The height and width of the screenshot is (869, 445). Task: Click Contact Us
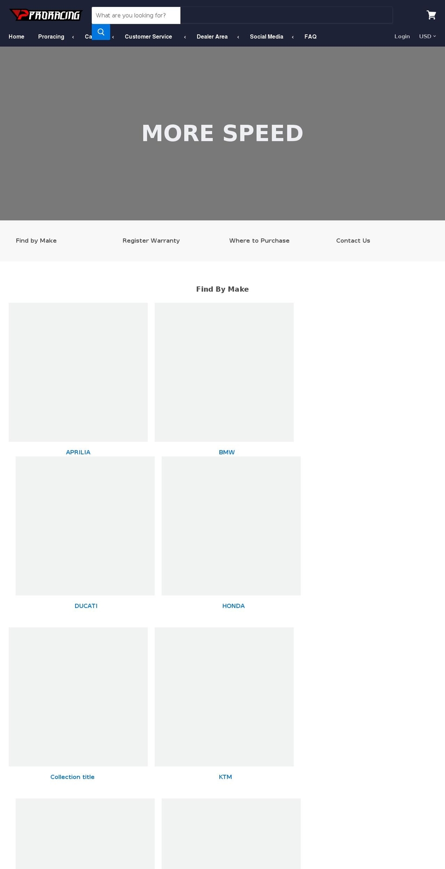pyautogui.click(x=353, y=241)
